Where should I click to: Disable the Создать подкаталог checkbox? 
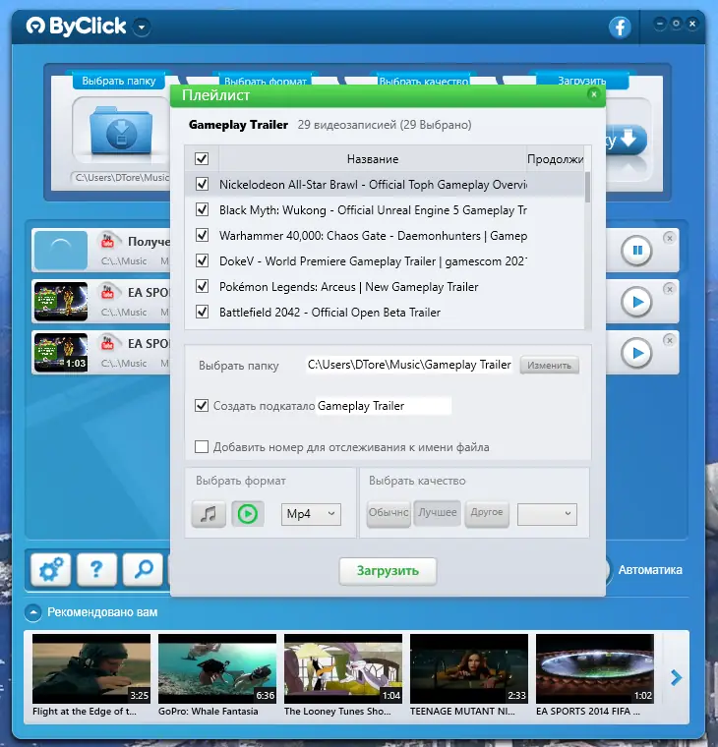[202, 405]
